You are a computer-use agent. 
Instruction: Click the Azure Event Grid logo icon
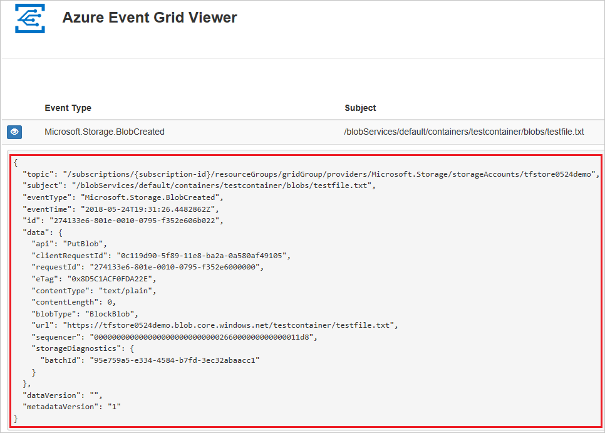click(30, 18)
